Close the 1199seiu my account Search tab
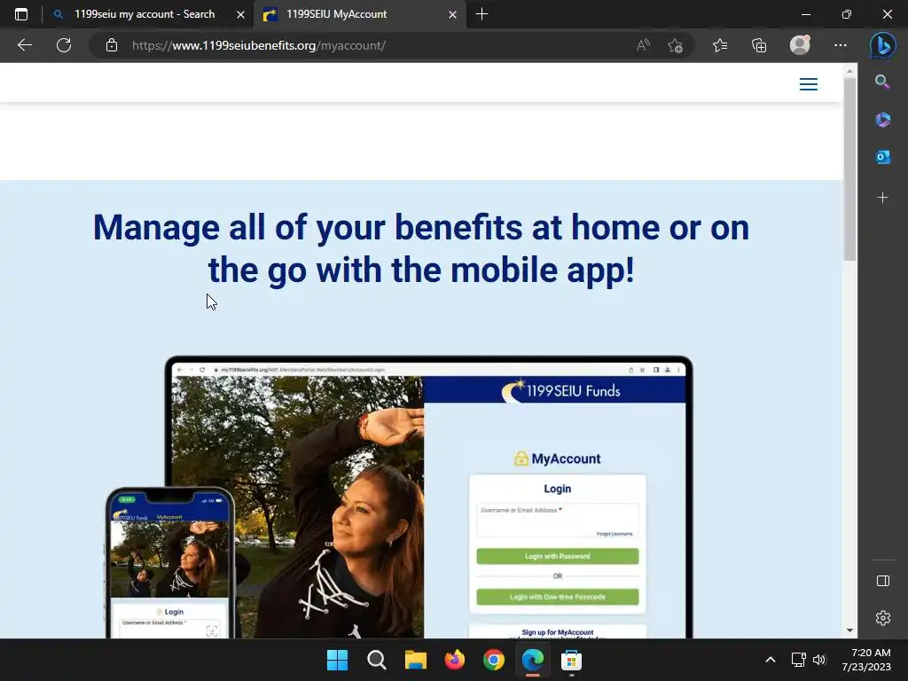 point(240,14)
